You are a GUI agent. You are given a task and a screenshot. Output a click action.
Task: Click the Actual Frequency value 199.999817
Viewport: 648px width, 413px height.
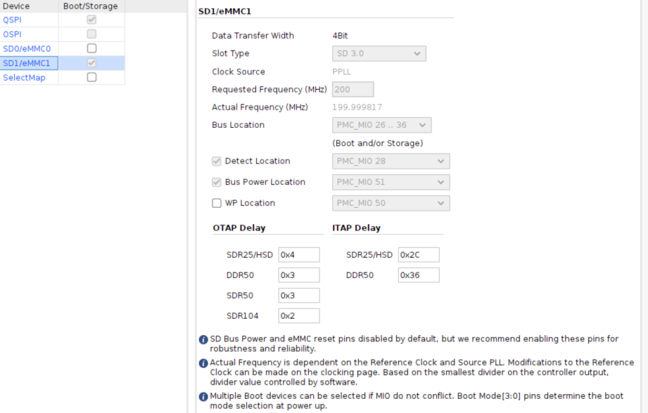(x=357, y=107)
